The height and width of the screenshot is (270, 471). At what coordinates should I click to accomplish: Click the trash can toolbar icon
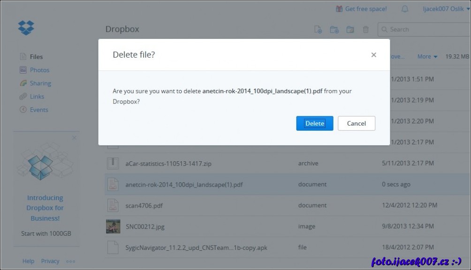point(366,30)
